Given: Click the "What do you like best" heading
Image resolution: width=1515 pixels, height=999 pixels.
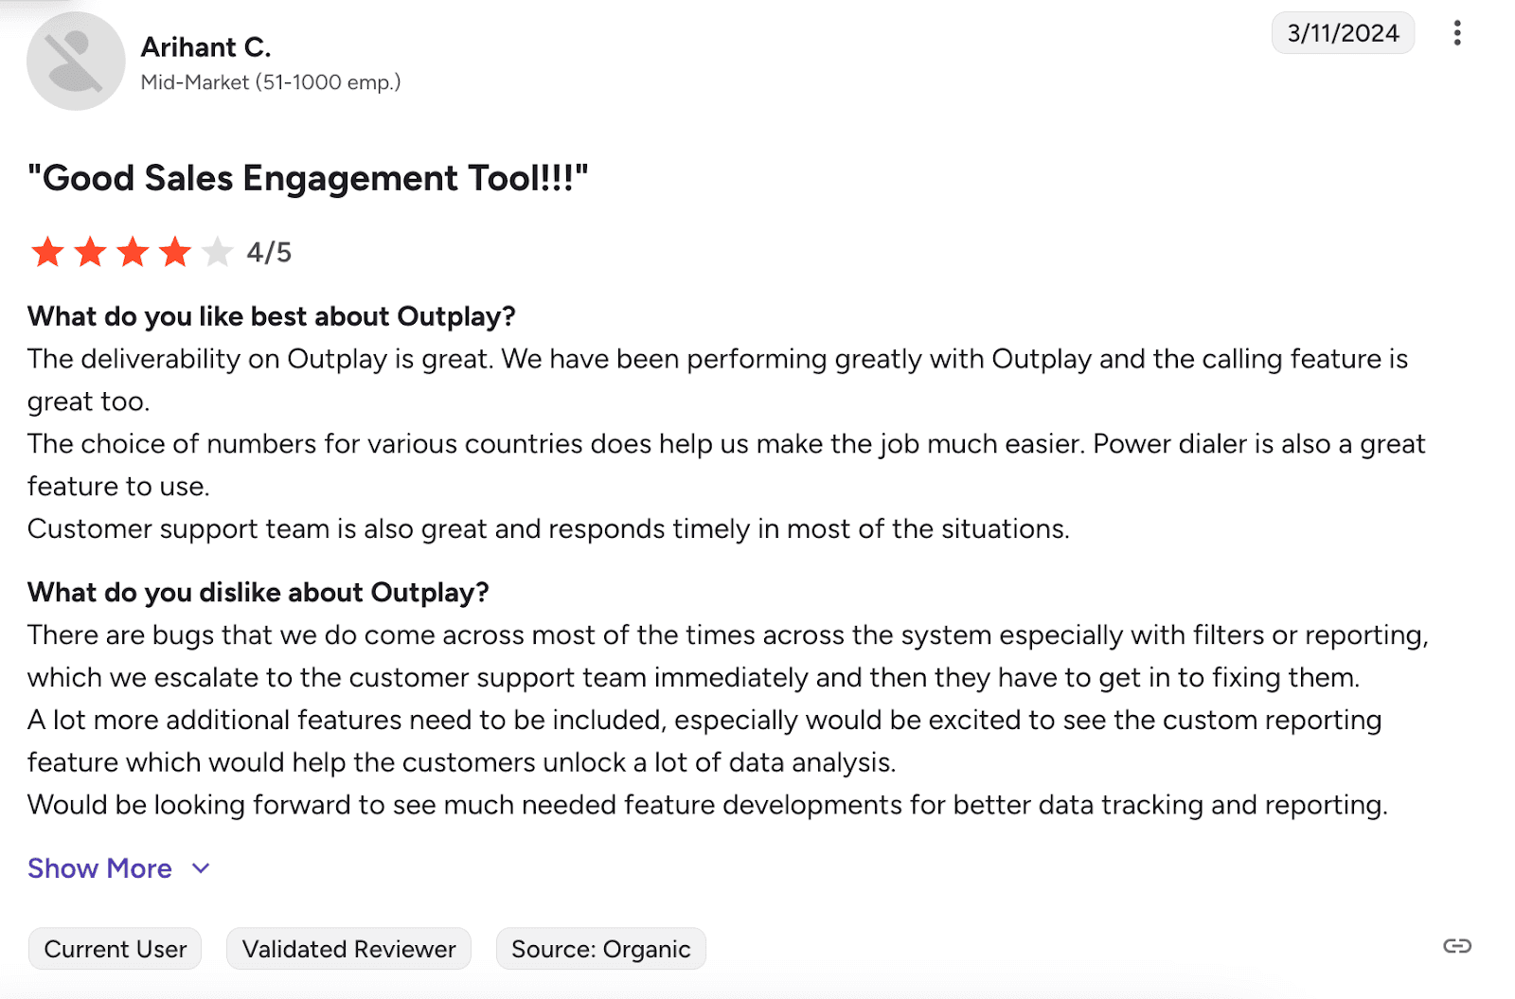Looking at the screenshot, I should pyautogui.click(x=271, y=316).
